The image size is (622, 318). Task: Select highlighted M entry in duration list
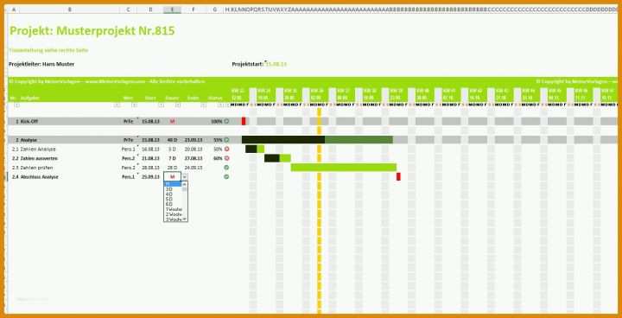[173, 184]
